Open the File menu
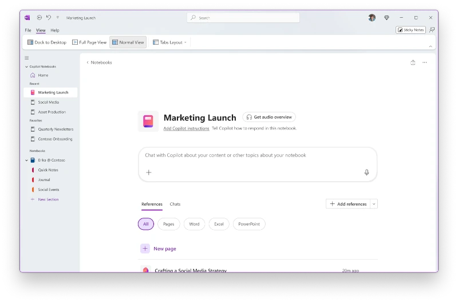 click(x=28, y=30)
